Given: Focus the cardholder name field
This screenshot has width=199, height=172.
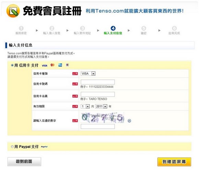Looking at the screenshot, I should tap(97, 94).
